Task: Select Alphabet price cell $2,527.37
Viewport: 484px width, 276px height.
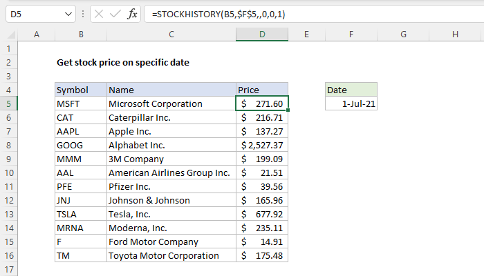Action: point(262,145)
